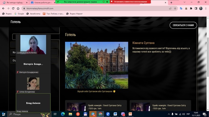Click the 'СВЯЗАТЬСЯ С НАМИ' button
Screen dimensions: 209x117
coord(183,25)
